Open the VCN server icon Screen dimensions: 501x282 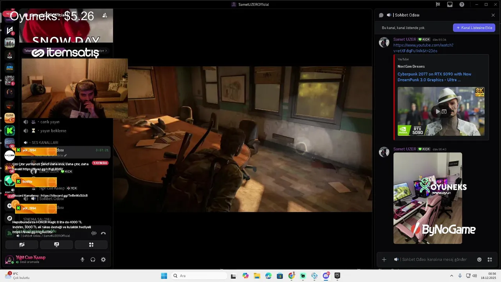point(9,55)
